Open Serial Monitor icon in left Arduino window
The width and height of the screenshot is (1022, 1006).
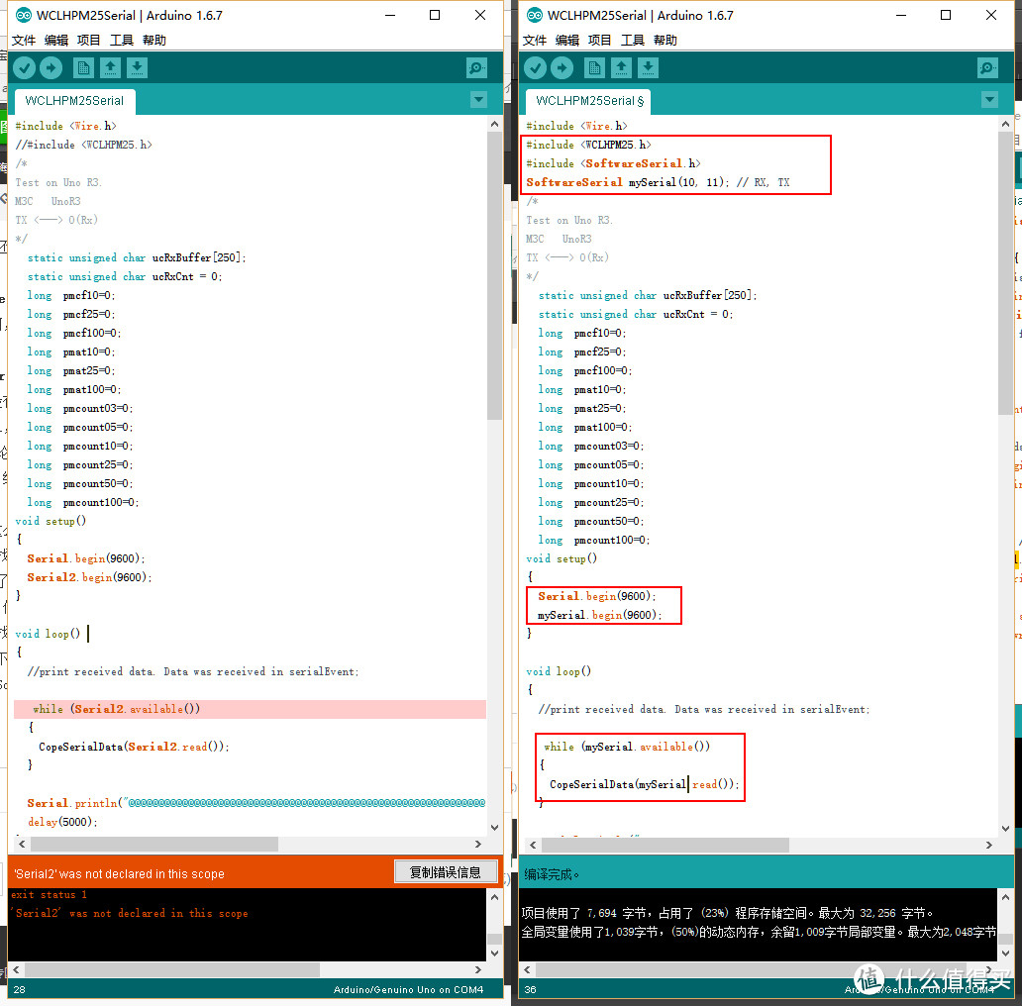click(x=477, y=67)
